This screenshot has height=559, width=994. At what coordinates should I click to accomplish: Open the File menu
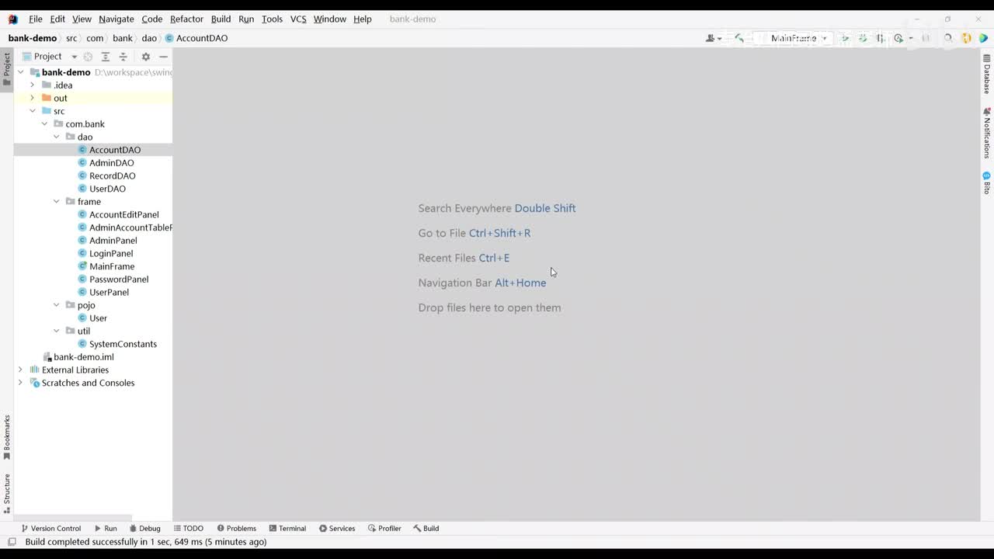click(x=36, y=19)
